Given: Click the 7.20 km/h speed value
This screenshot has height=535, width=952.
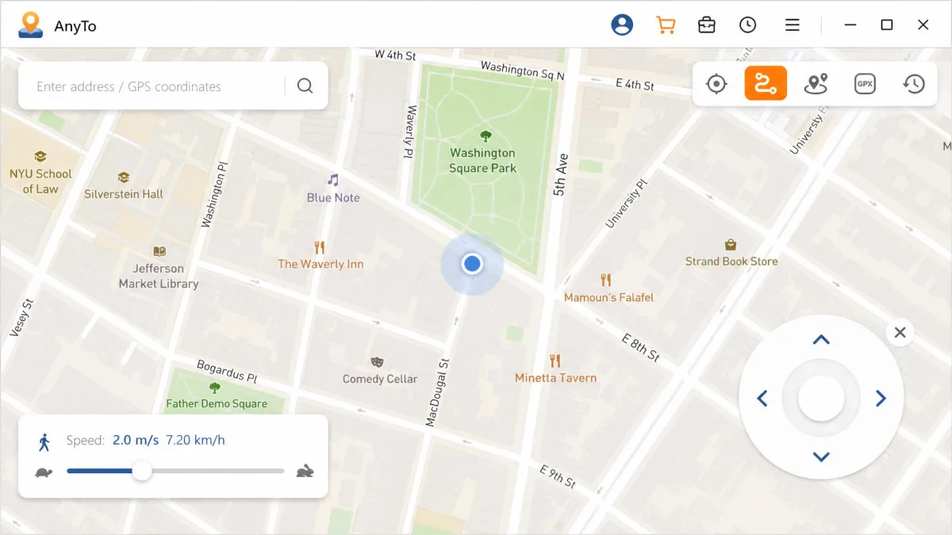Looking at the screenshot, I should pos(195,440).
